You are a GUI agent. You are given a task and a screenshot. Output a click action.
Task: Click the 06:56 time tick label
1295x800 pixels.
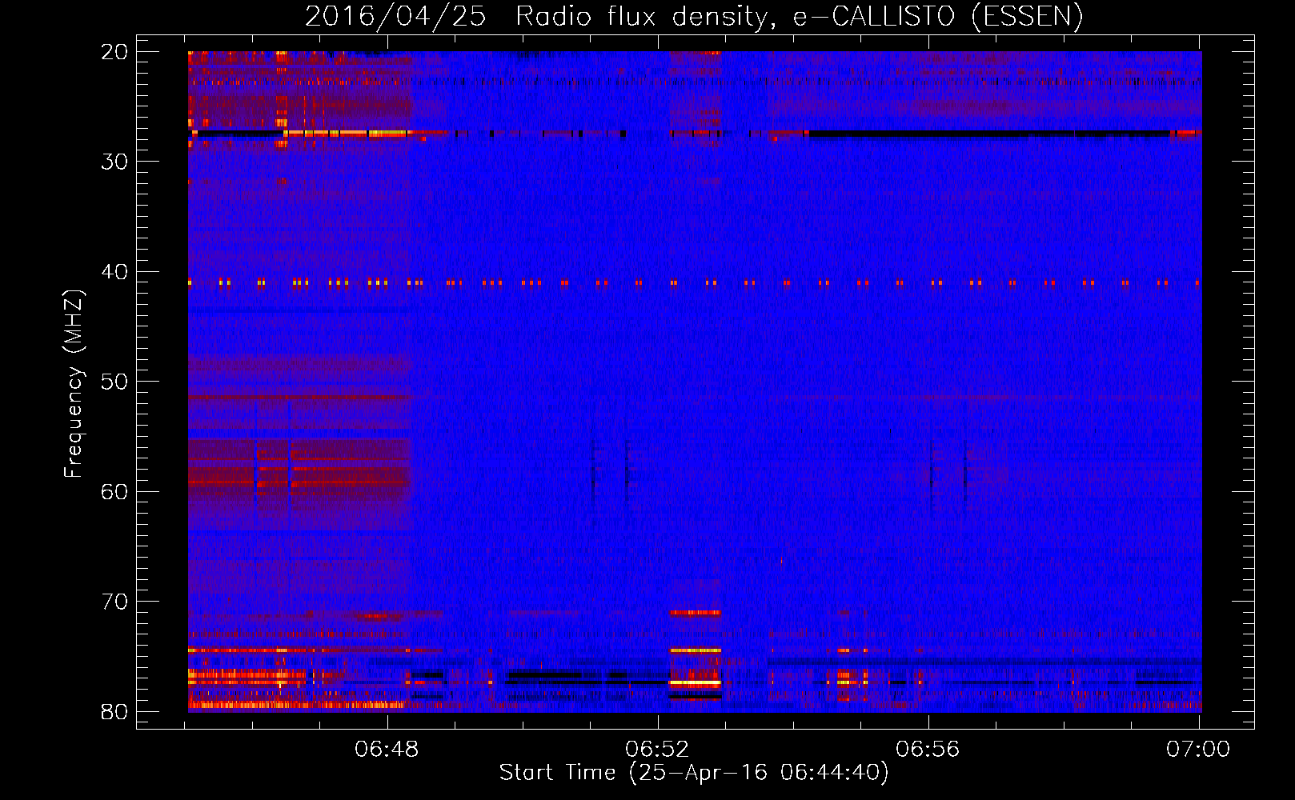pyautogui.click(x=928, y=750)
